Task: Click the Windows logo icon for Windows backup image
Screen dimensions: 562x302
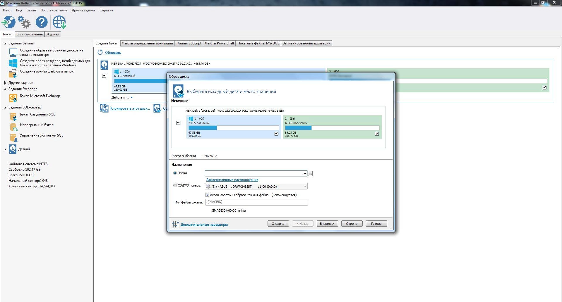Action: click(13, 63)
